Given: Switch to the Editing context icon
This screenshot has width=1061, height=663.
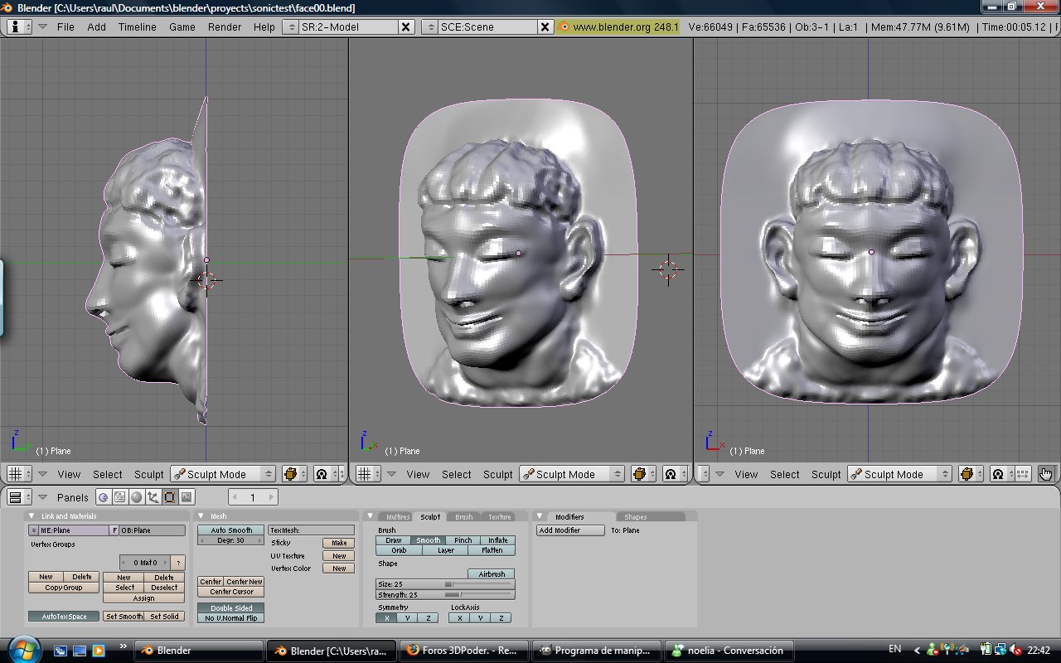Looking at the screenshot, I should click(x=170, y=497).
